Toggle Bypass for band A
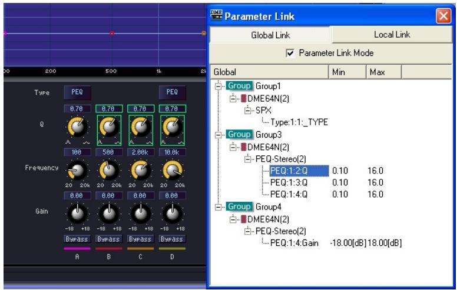The width and height of the screenshot is (457, 290). click(77, 239)
